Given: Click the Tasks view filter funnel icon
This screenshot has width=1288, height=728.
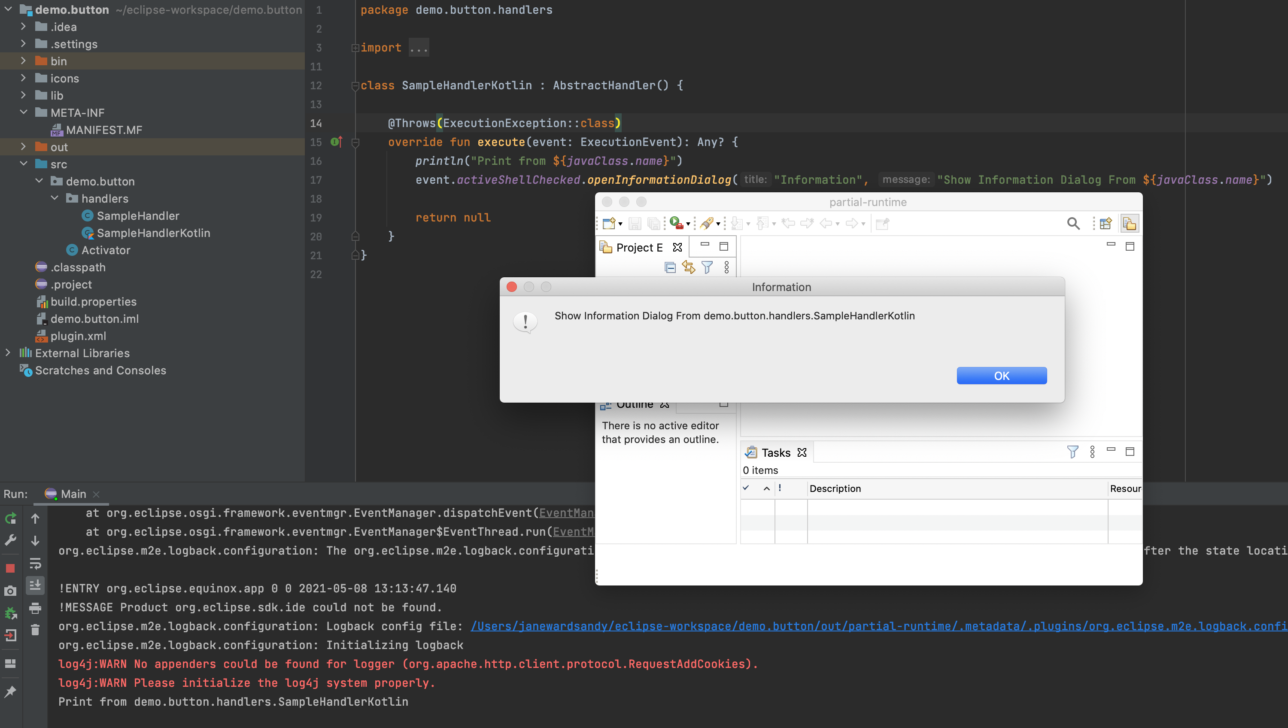Looking at the screenshot, I should click(1072, 452).
